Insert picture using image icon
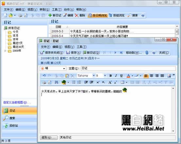Image resolution: width=181 pixels, height=144 pixels. click(x=169, y=76)
